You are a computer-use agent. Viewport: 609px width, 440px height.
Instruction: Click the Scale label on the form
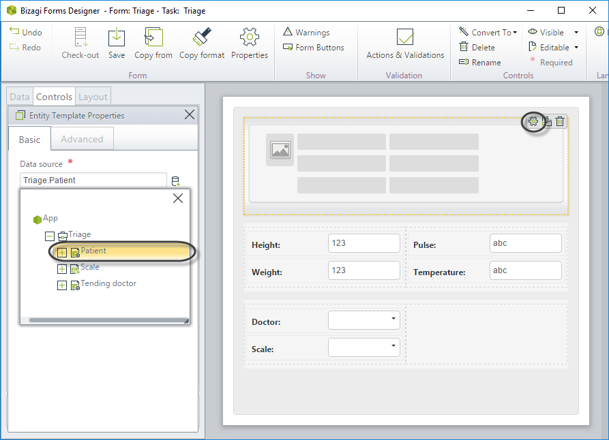[263, 349]
